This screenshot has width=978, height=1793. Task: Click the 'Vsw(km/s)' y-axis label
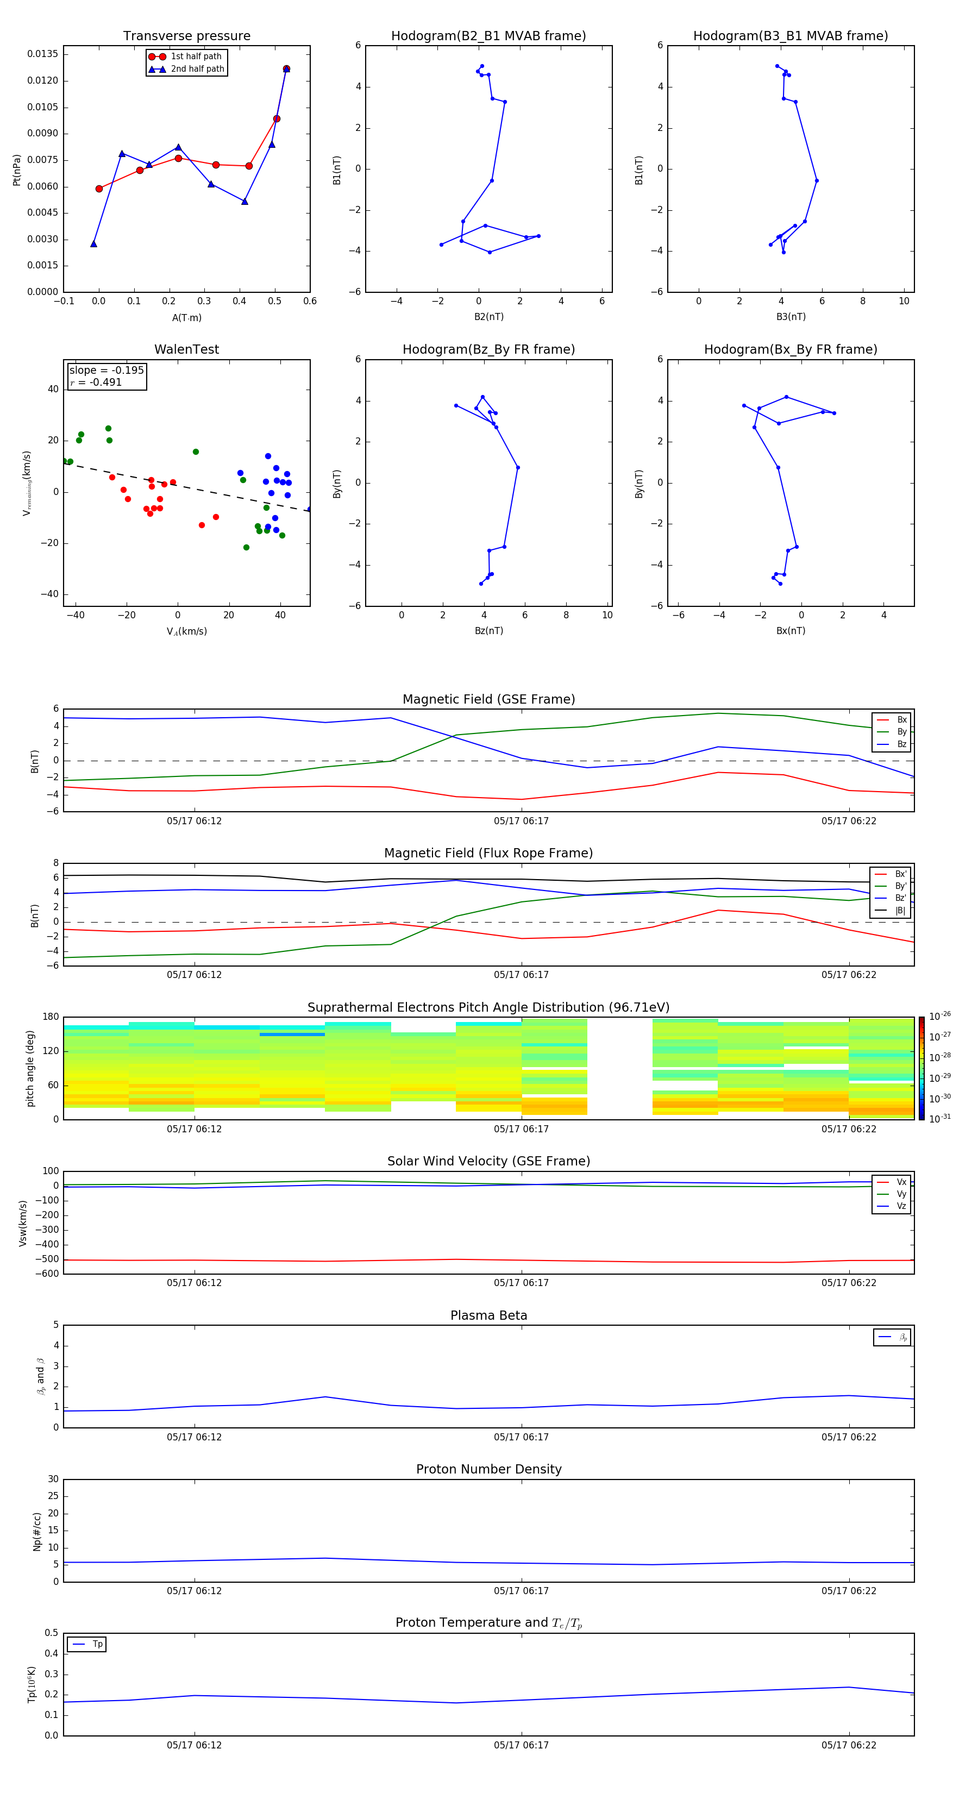pyautogui.click(x=23, y=1223)
